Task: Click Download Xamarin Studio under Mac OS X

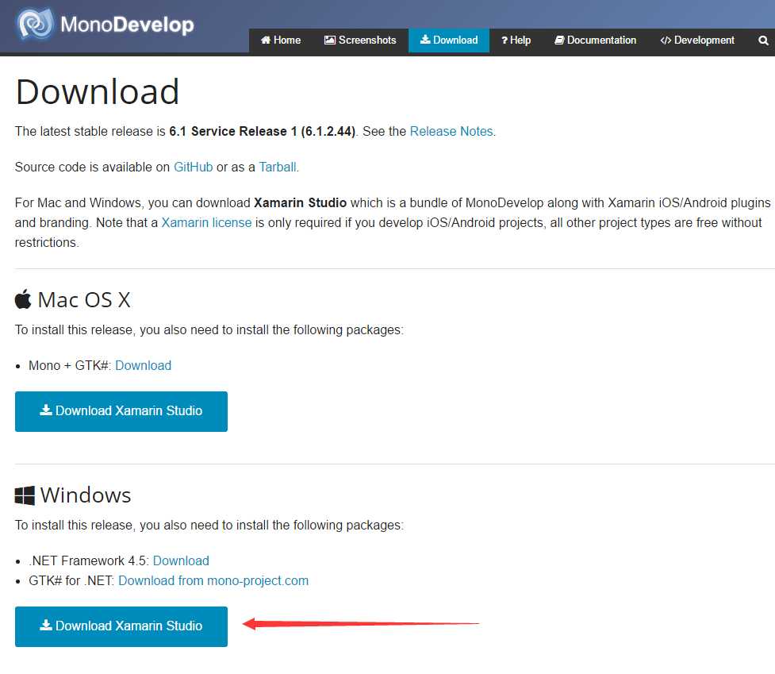Action: tap(121, 411)
